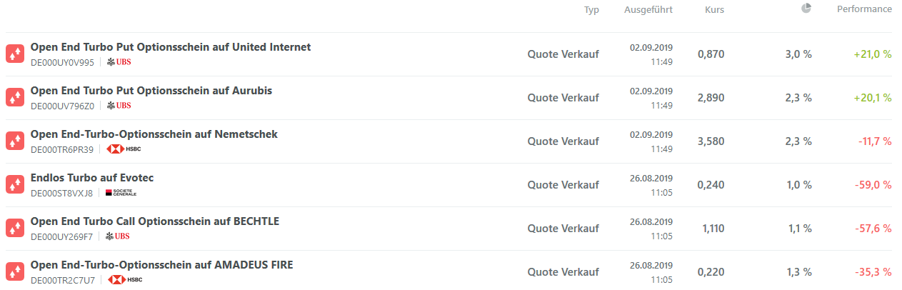The width and height of the screenshot is (902, 290).
Task: Click the red arrow icon beside United Internet
Action: click(15, 54)
